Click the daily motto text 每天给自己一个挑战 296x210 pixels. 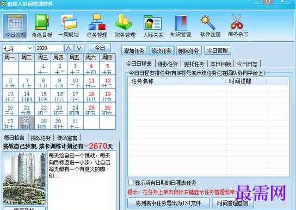[79, 166]
